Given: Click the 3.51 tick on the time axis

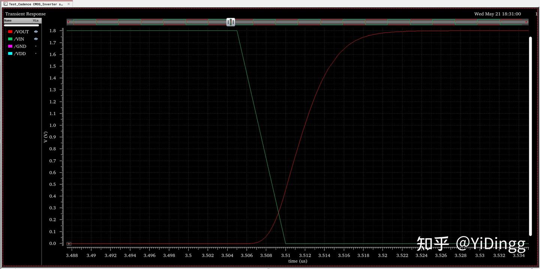Looking at the screenshot, I should click(x=286, y=256).
